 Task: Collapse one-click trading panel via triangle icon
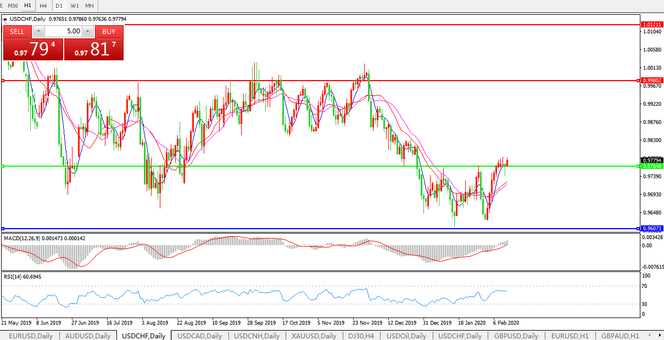5,19
